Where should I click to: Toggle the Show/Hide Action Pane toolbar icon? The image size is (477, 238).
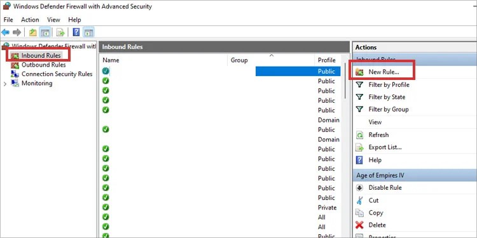point(88,32)
